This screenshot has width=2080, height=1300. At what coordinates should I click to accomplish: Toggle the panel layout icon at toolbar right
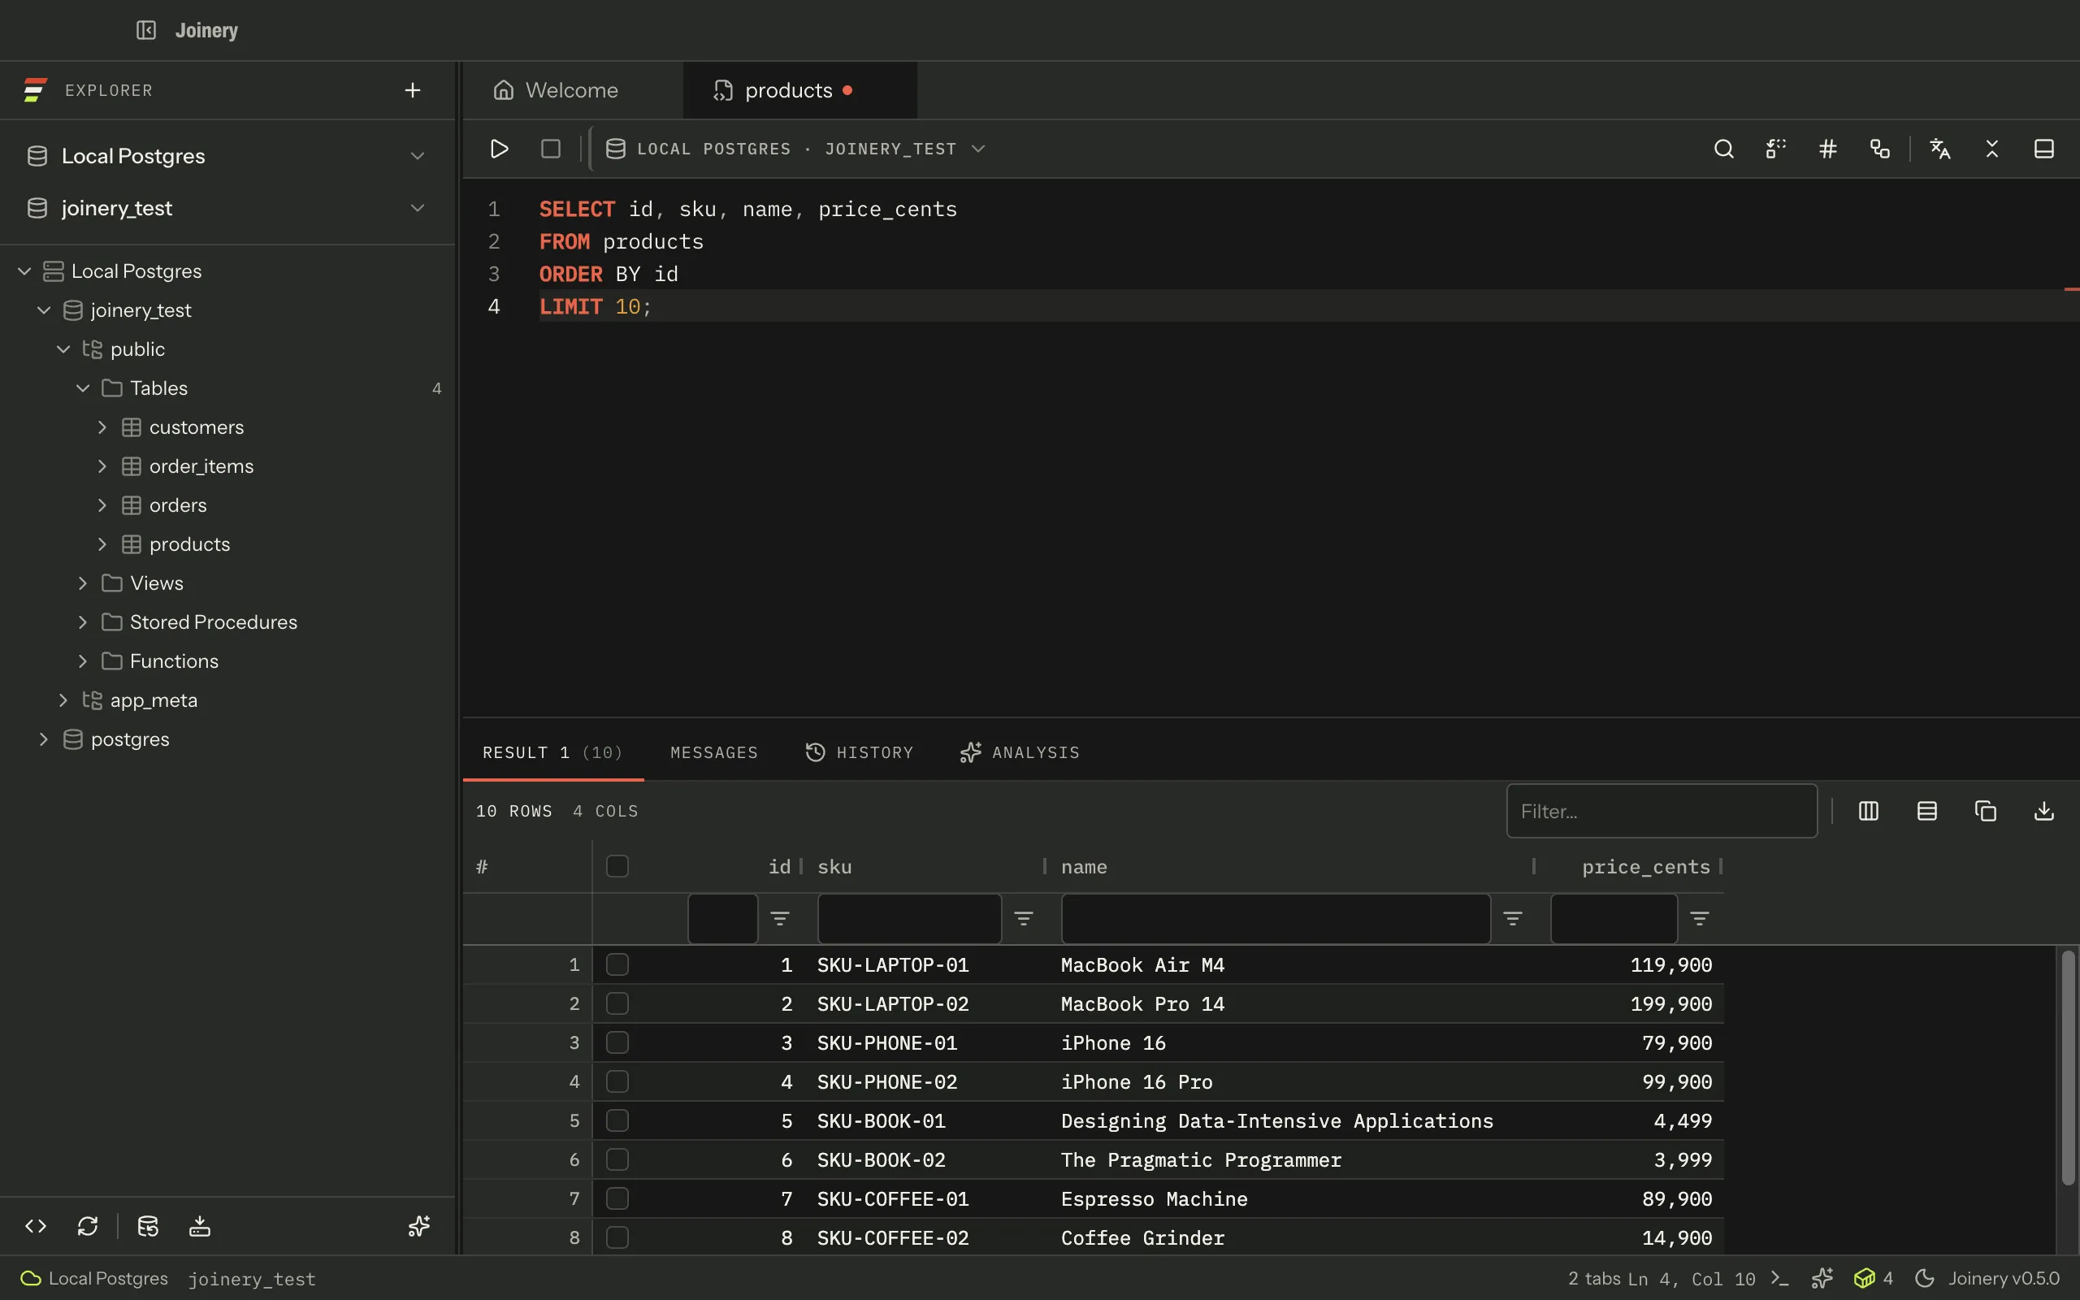point(2044,149)
